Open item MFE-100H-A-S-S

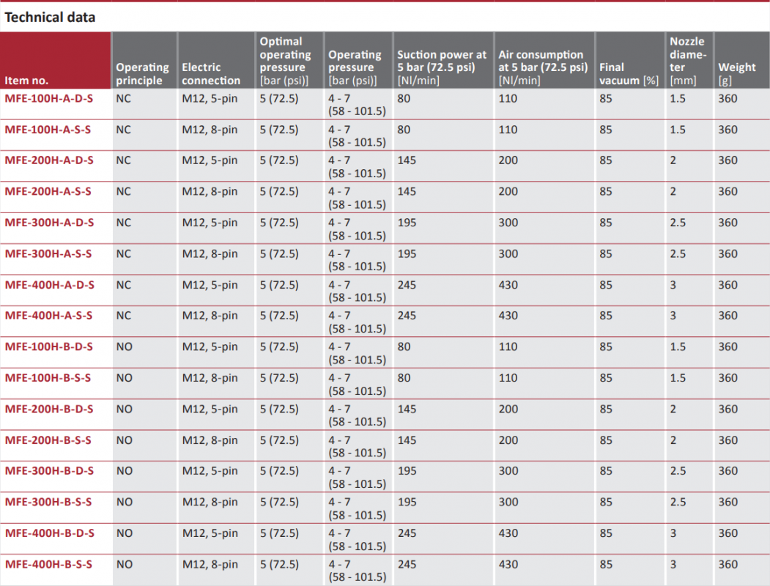(48, 130)
